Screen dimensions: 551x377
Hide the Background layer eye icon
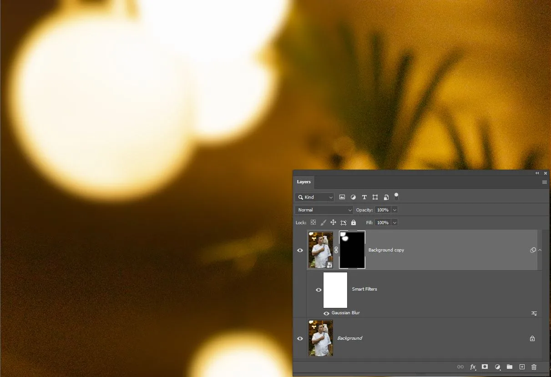pos(300,338)
